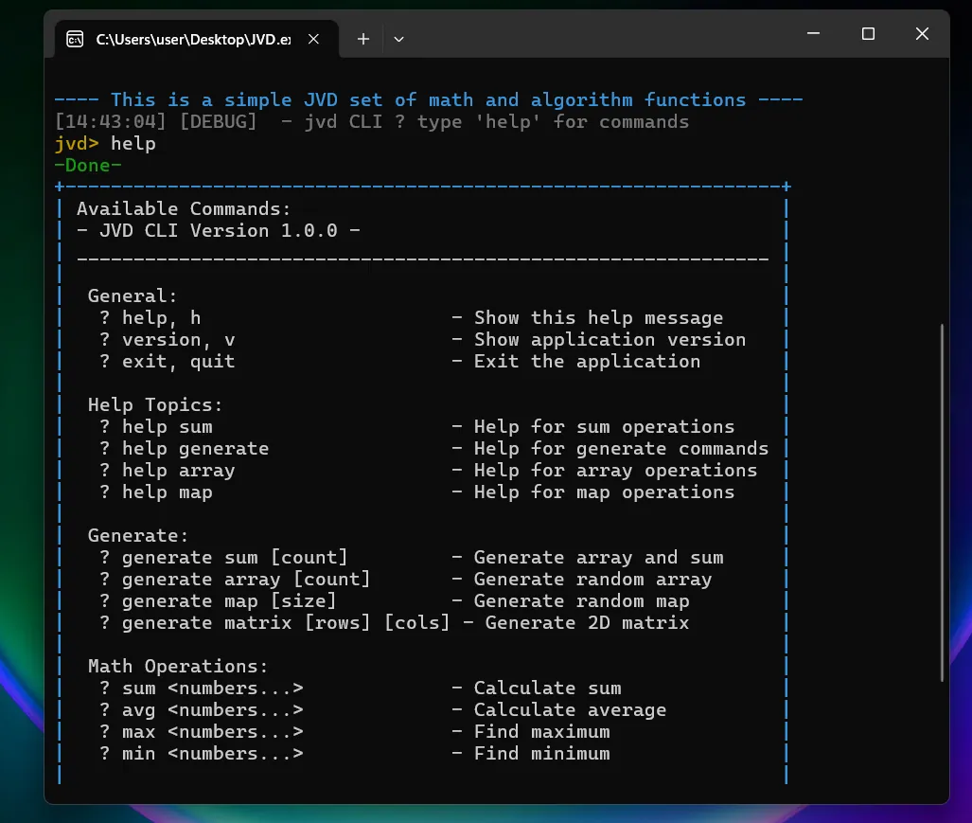Click the green -Done- status text
This screenshot has width=972, height=823.
coord(88,166)
